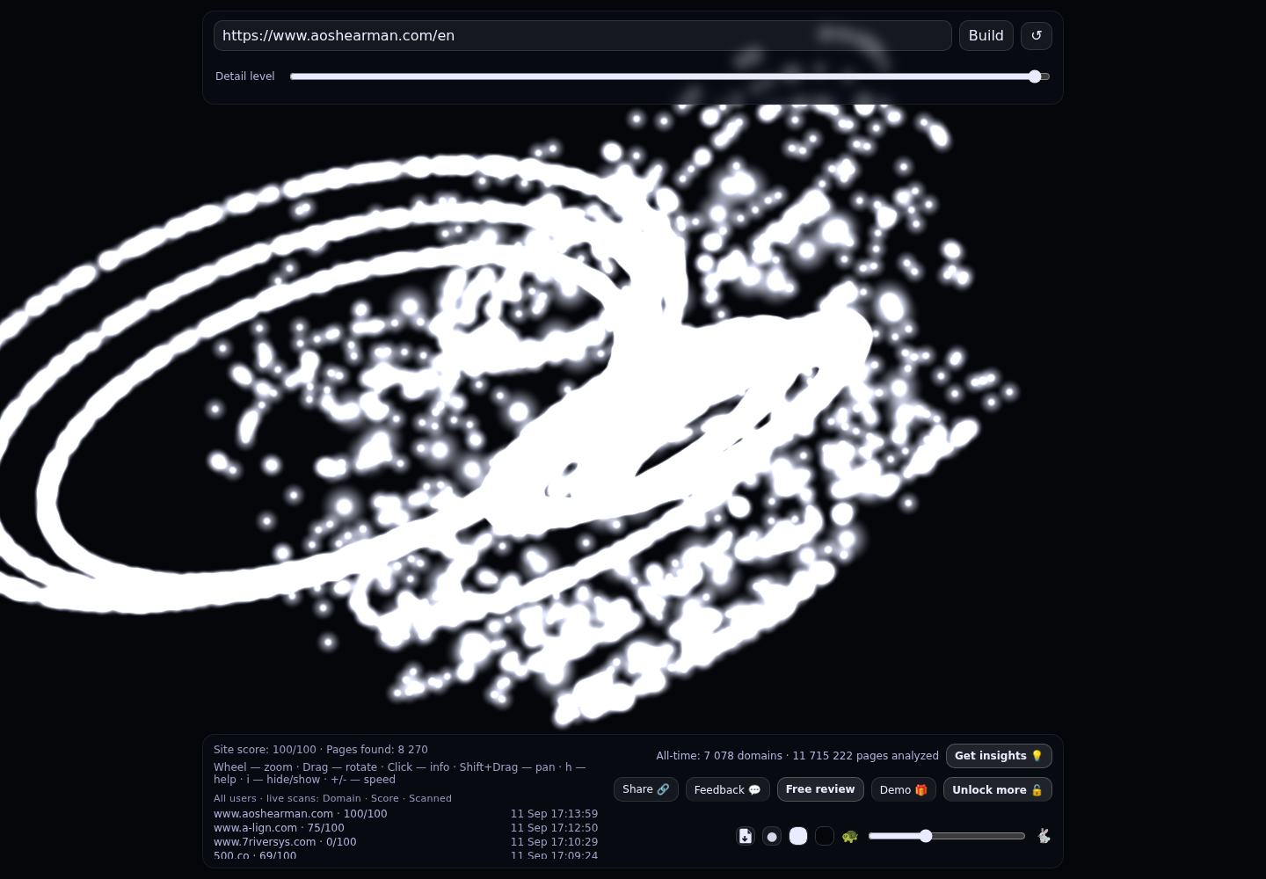
Task: Open the Share link button
Action: coord(646,789)
